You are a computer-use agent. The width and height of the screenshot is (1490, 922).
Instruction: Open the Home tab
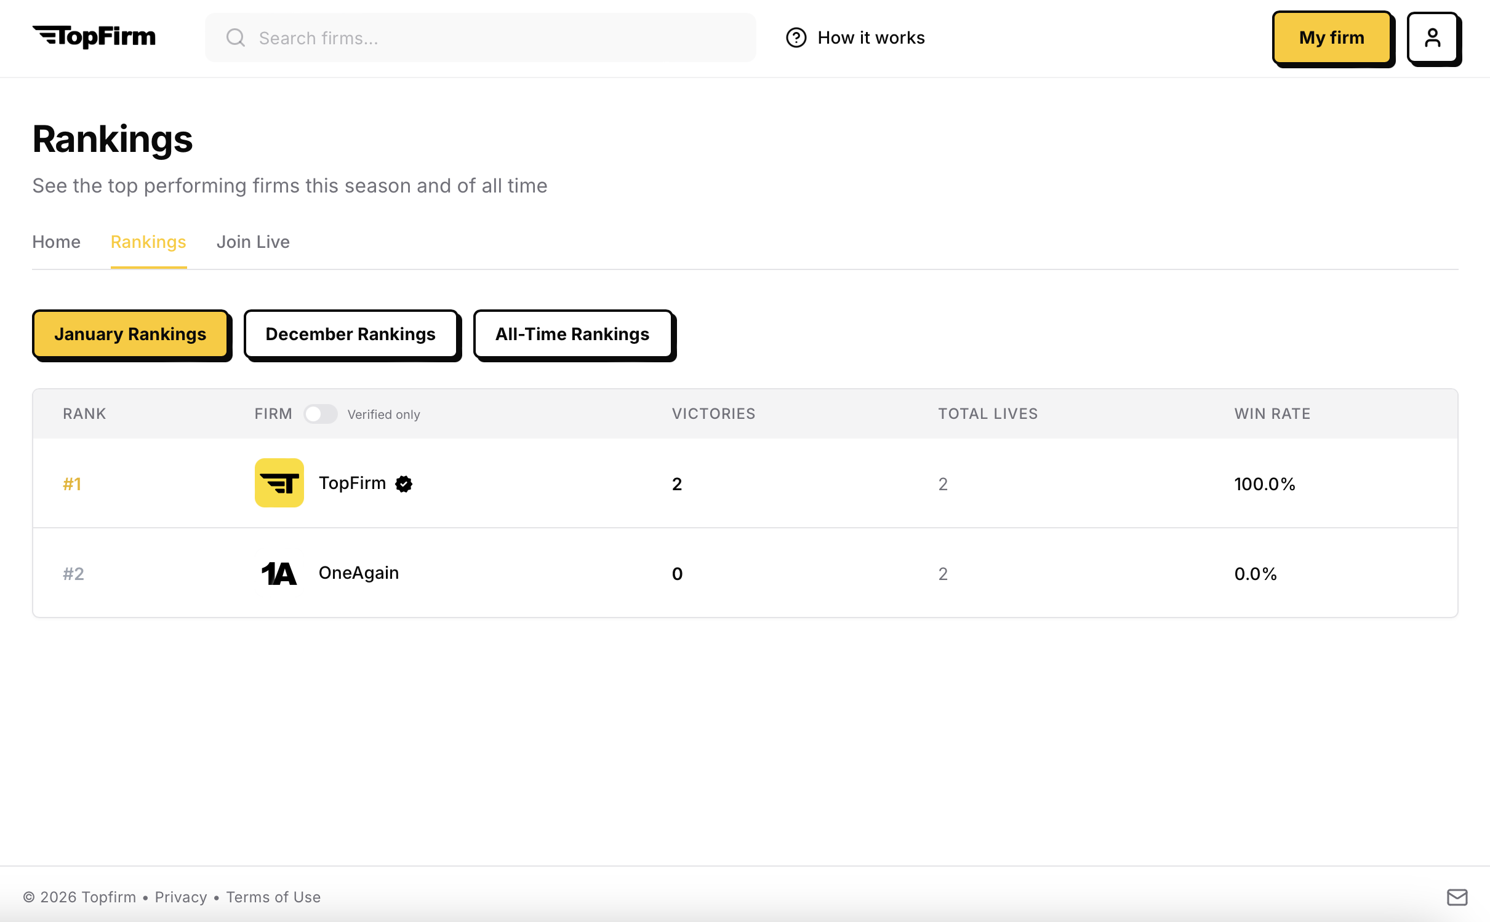(56, 242)
